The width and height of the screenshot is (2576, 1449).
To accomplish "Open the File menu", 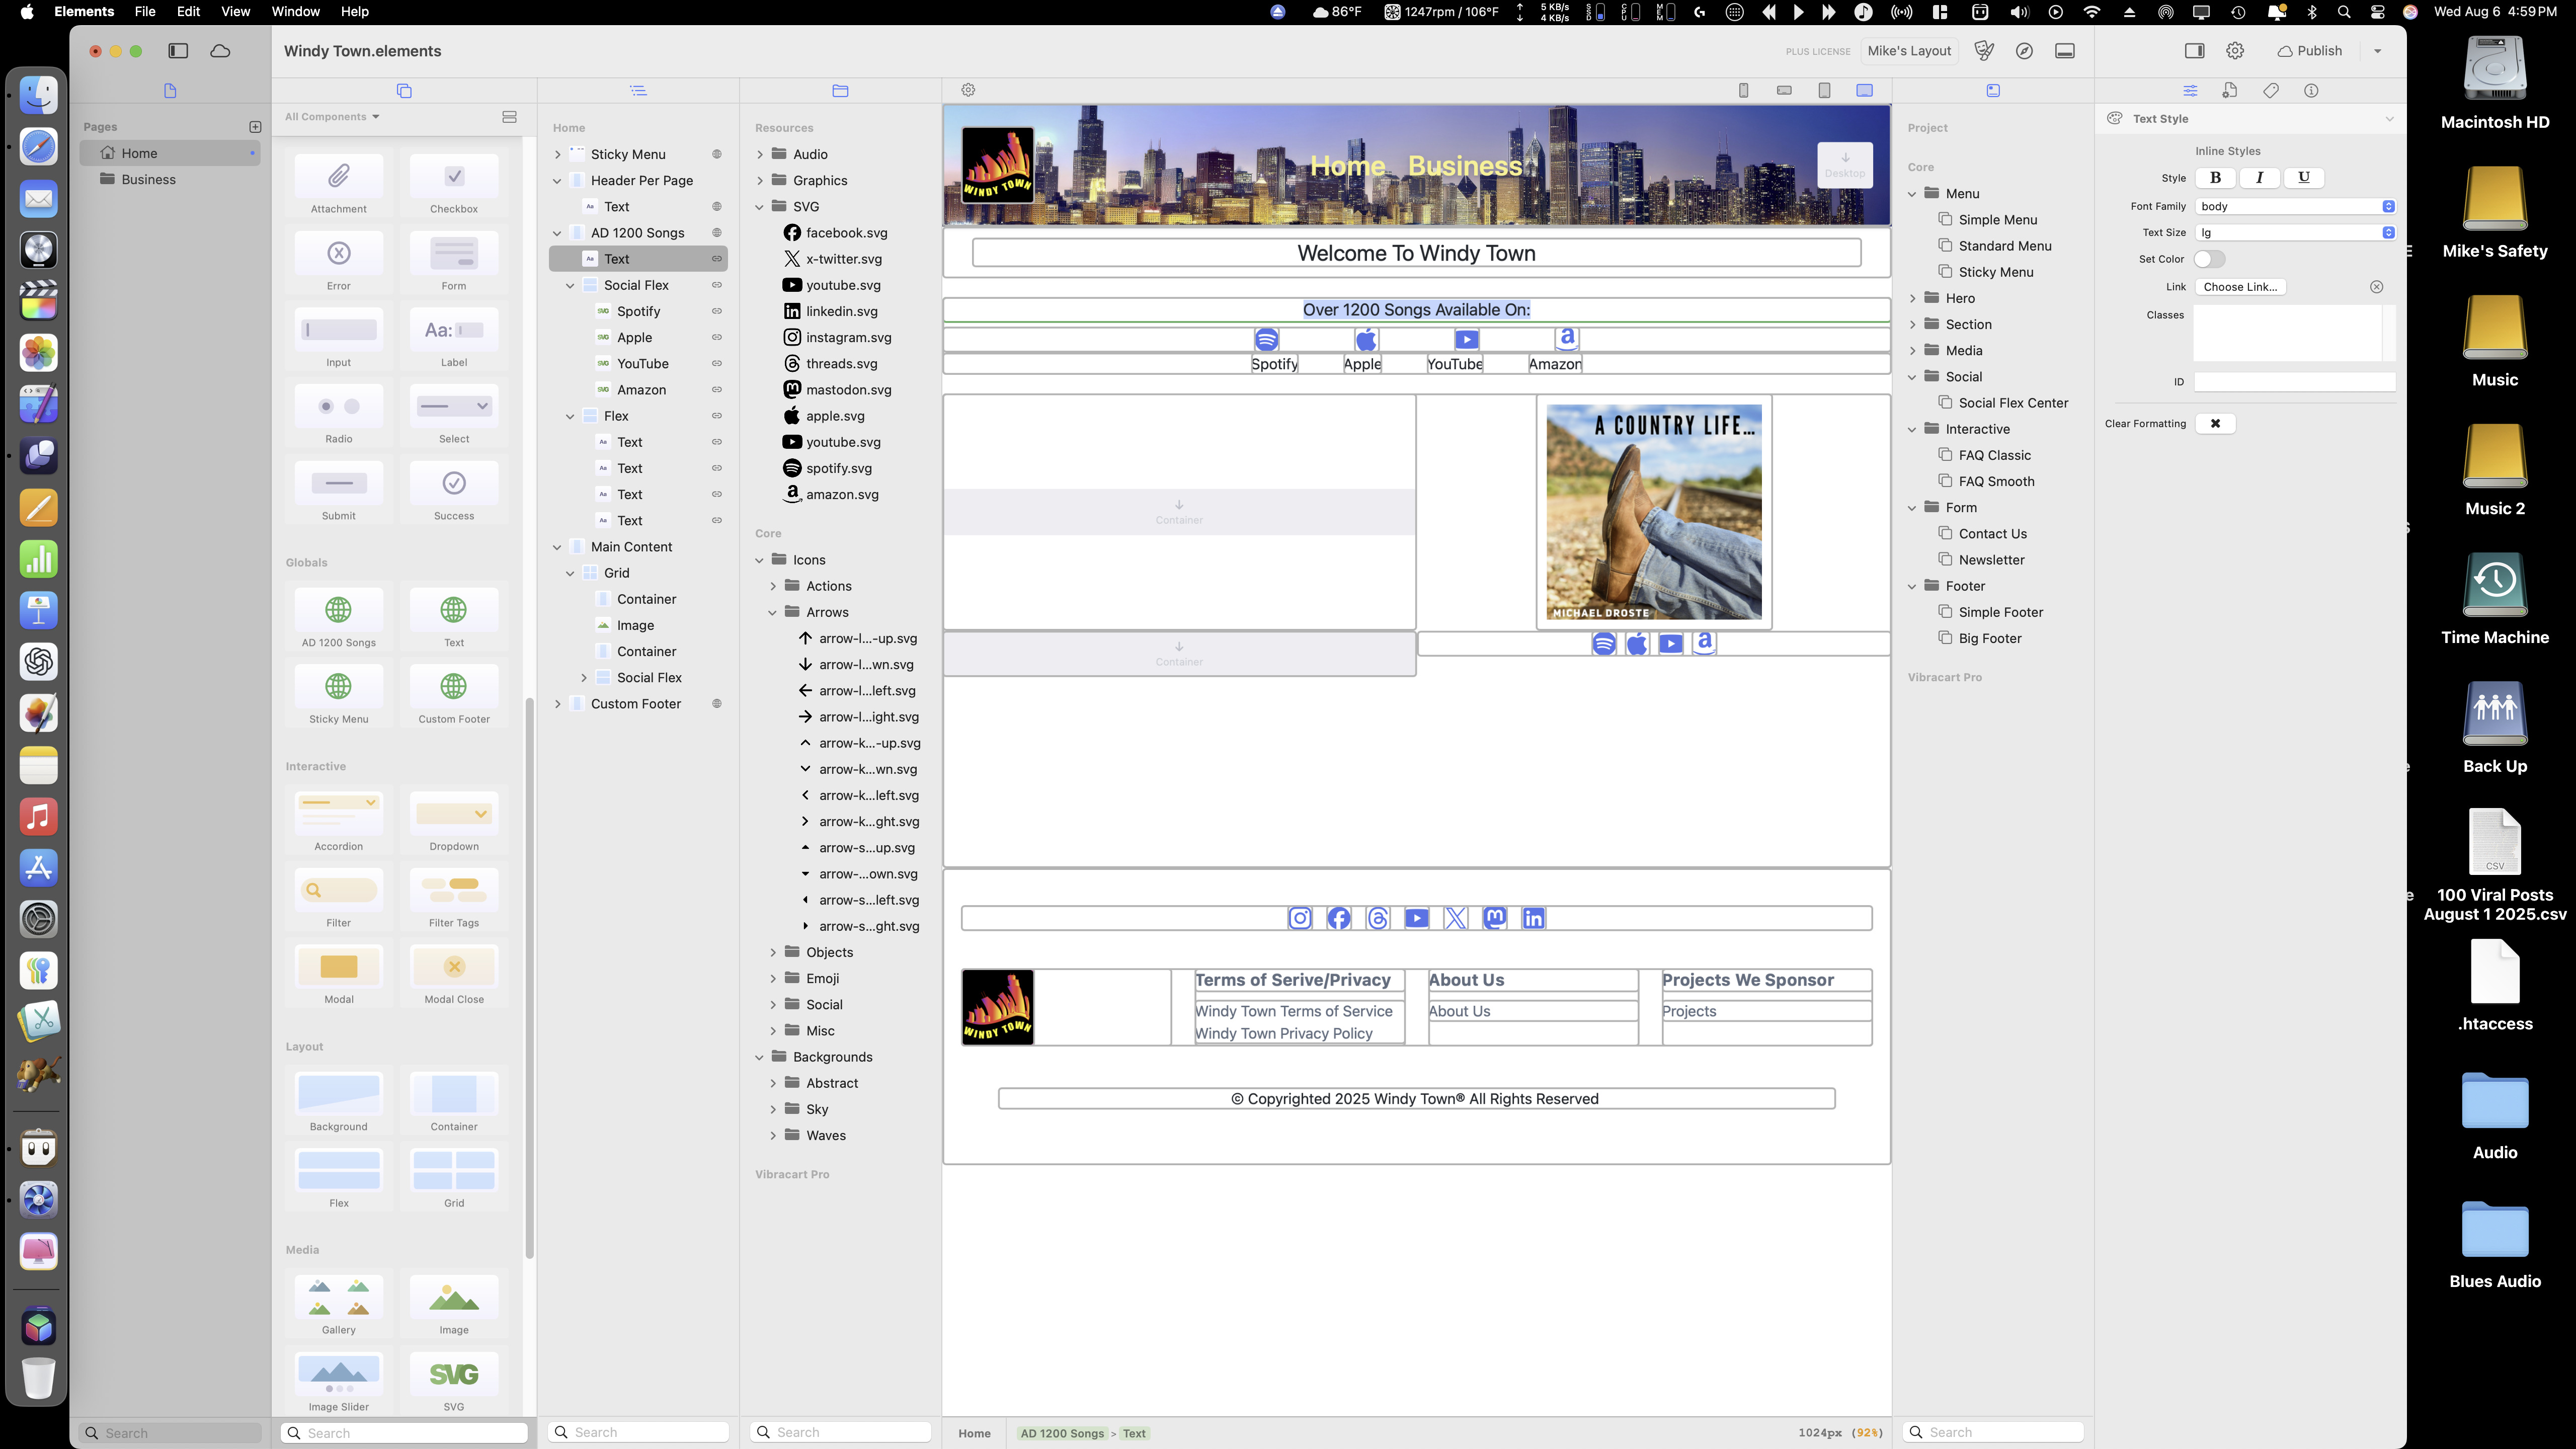I will (145, 12).
